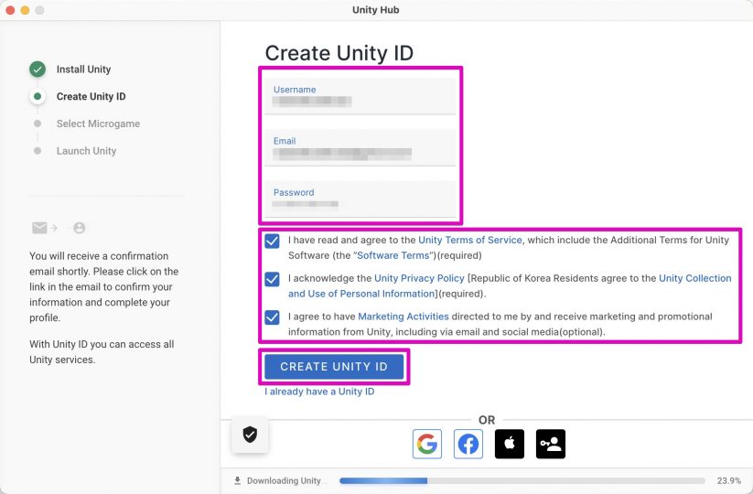Sign in with the Google icon
Image resolution: width=753 pixels, height=494 pixels.
(427, 444)
